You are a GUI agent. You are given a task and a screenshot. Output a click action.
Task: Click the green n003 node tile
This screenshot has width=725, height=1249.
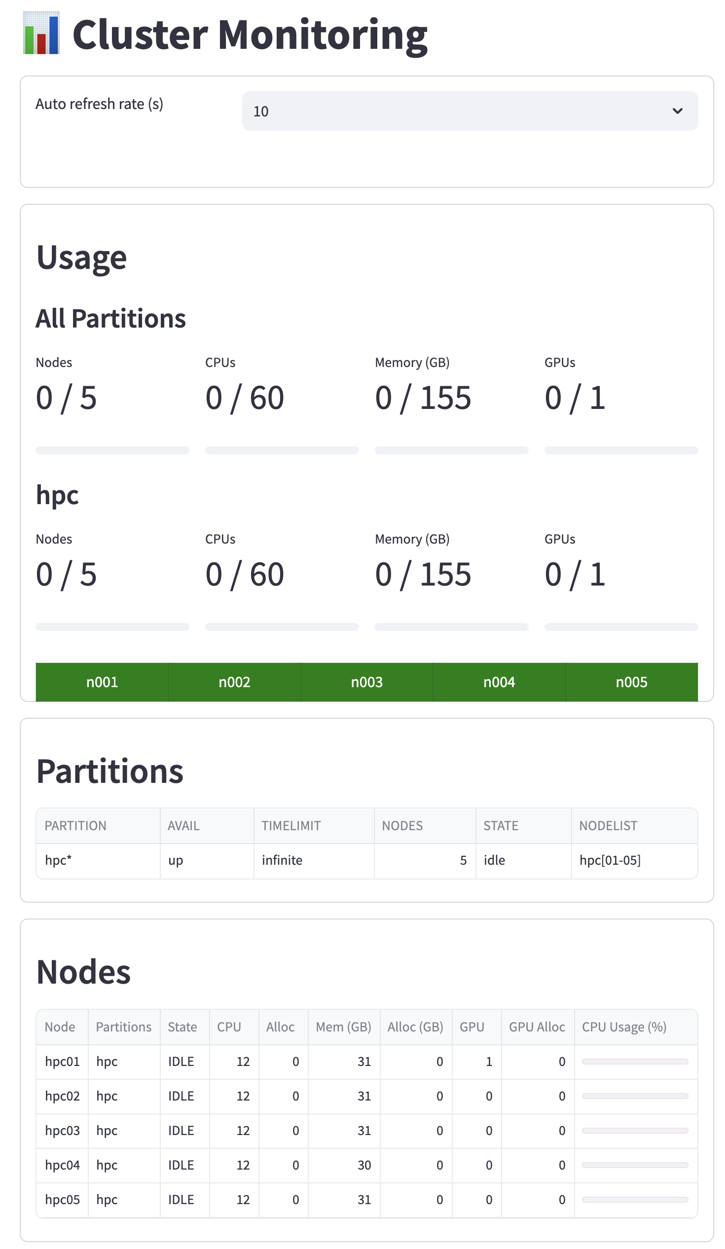tap(366, 682)
